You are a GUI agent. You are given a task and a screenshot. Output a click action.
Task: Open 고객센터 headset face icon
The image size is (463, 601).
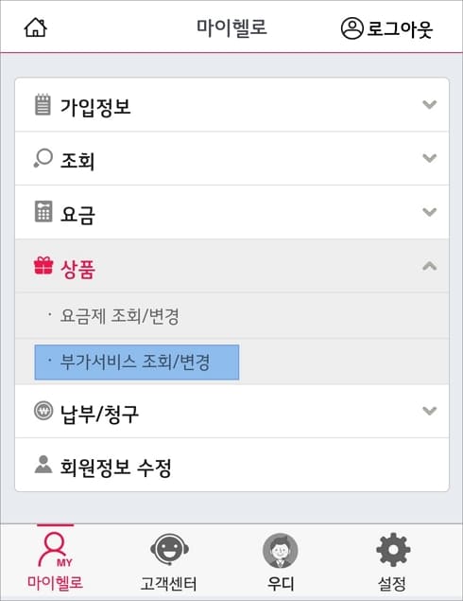[169, 550]
